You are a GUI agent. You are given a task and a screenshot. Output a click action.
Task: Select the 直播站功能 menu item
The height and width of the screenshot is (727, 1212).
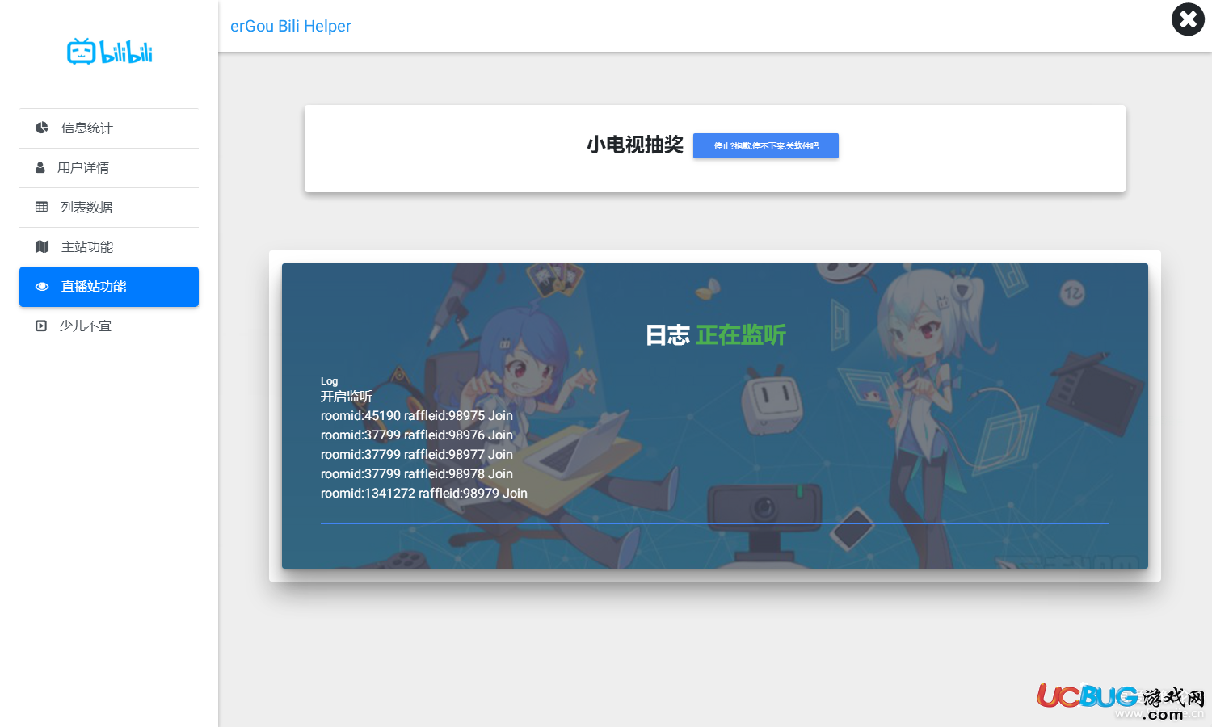tap(109, 287)
